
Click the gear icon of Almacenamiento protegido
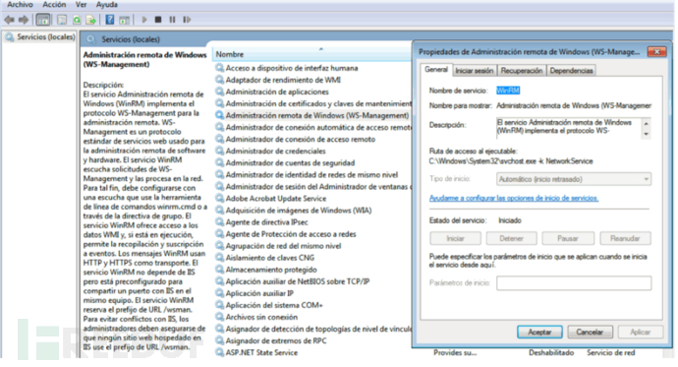(220, 270)
